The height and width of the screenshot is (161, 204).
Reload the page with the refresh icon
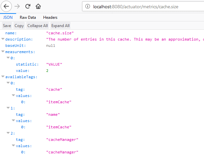coord(28,6)
